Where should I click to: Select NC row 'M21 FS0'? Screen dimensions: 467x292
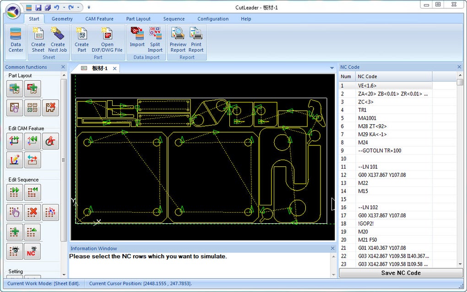(x=386, y=240)
